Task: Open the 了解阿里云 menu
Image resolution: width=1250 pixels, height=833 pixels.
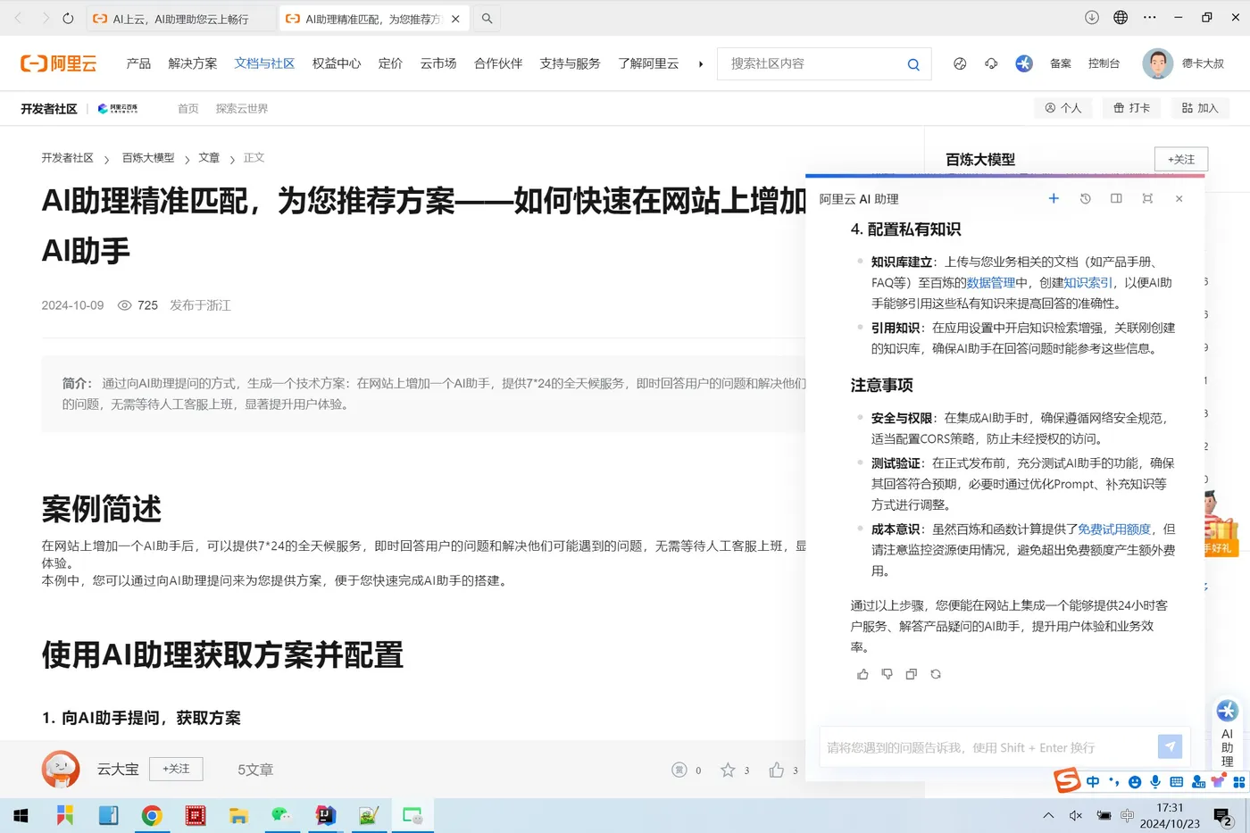Action: point(648,63)
